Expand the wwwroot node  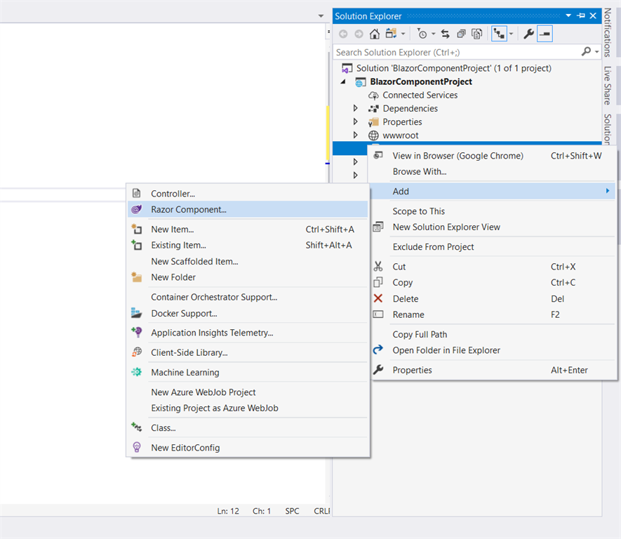pyautogui.click(x=355, y=135)
